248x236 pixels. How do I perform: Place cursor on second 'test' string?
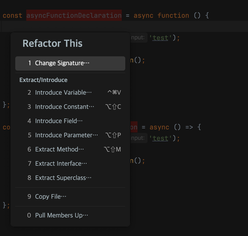click(x=160, y=138)
